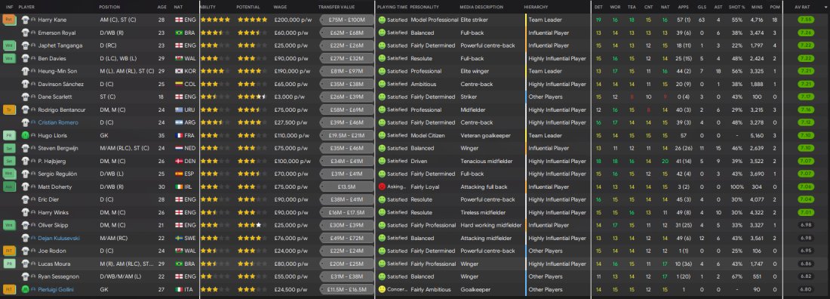Click Pierluigi Gollini's 6.80 average rating badge
This screenshot has height=299, width=830.
point(805,289)
